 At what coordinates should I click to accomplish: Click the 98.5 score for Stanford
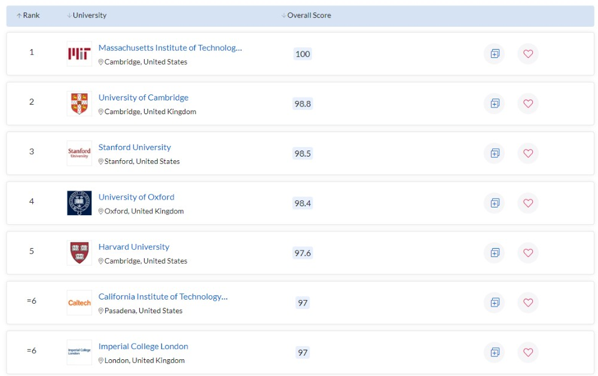click(303, 153)
